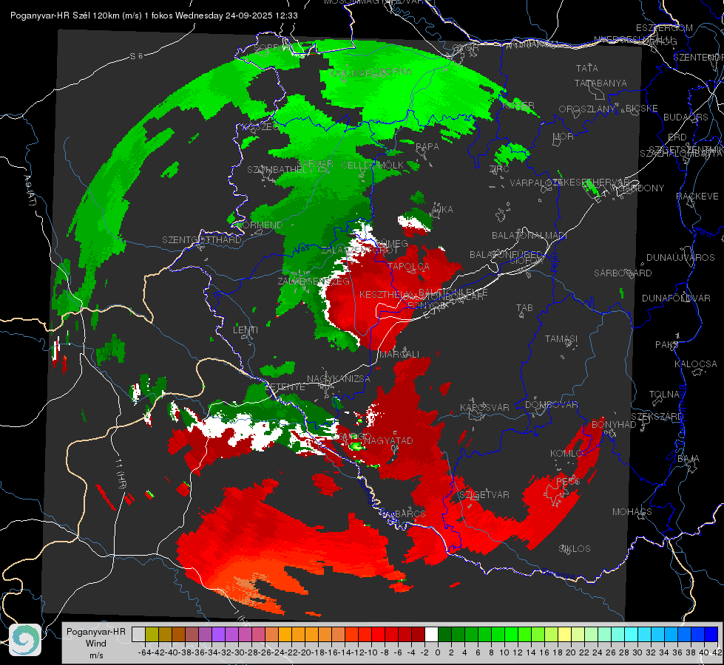The image size is (724, 665).
Task: Click the BALATONALMADI city label
Action: 530,236
